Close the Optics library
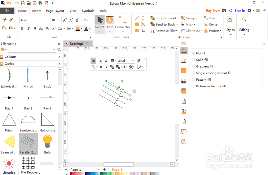Viewport: 268px width, 175px height. pyautogui.click(x=59, y=64)
